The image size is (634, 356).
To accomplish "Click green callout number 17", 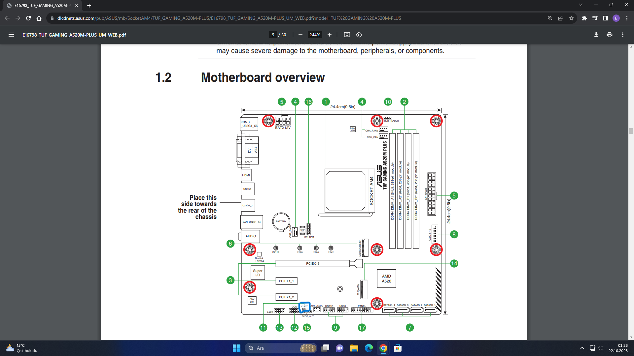I will 362,328.
